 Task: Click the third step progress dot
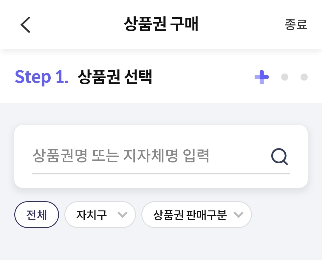(x=304, y=77)
